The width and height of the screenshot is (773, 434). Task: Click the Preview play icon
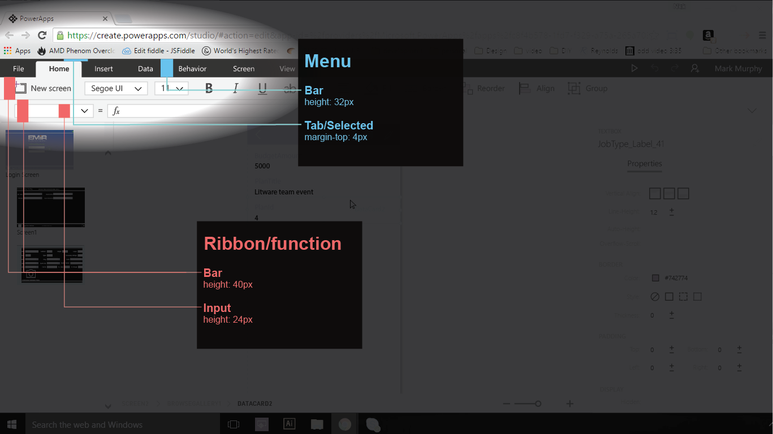(x=634, y=68)
